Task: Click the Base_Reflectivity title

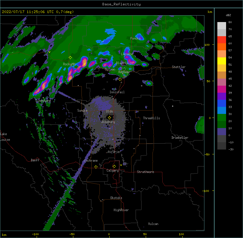Action: coord(121,4)
